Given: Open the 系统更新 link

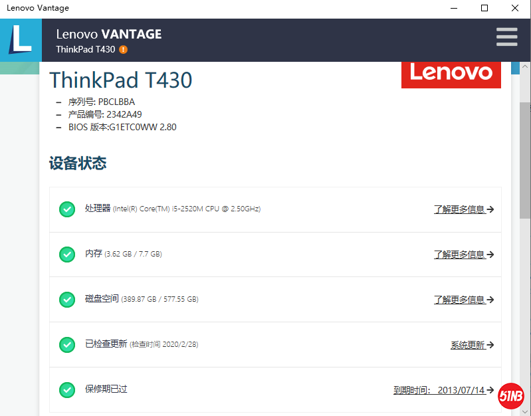Looking at the screenshot, I should click(472, 345).
